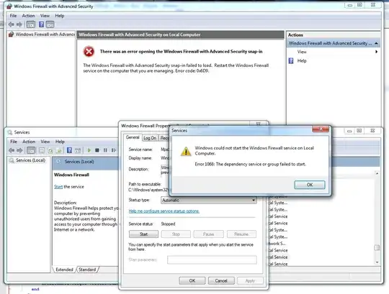Viewport: 389px width, 294px height.
Task: Toggle console tree icon in Firewall toolbar
Action: [31, 24]
